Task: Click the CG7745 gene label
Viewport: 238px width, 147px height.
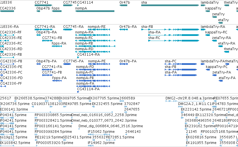Action: coord(70,3)
